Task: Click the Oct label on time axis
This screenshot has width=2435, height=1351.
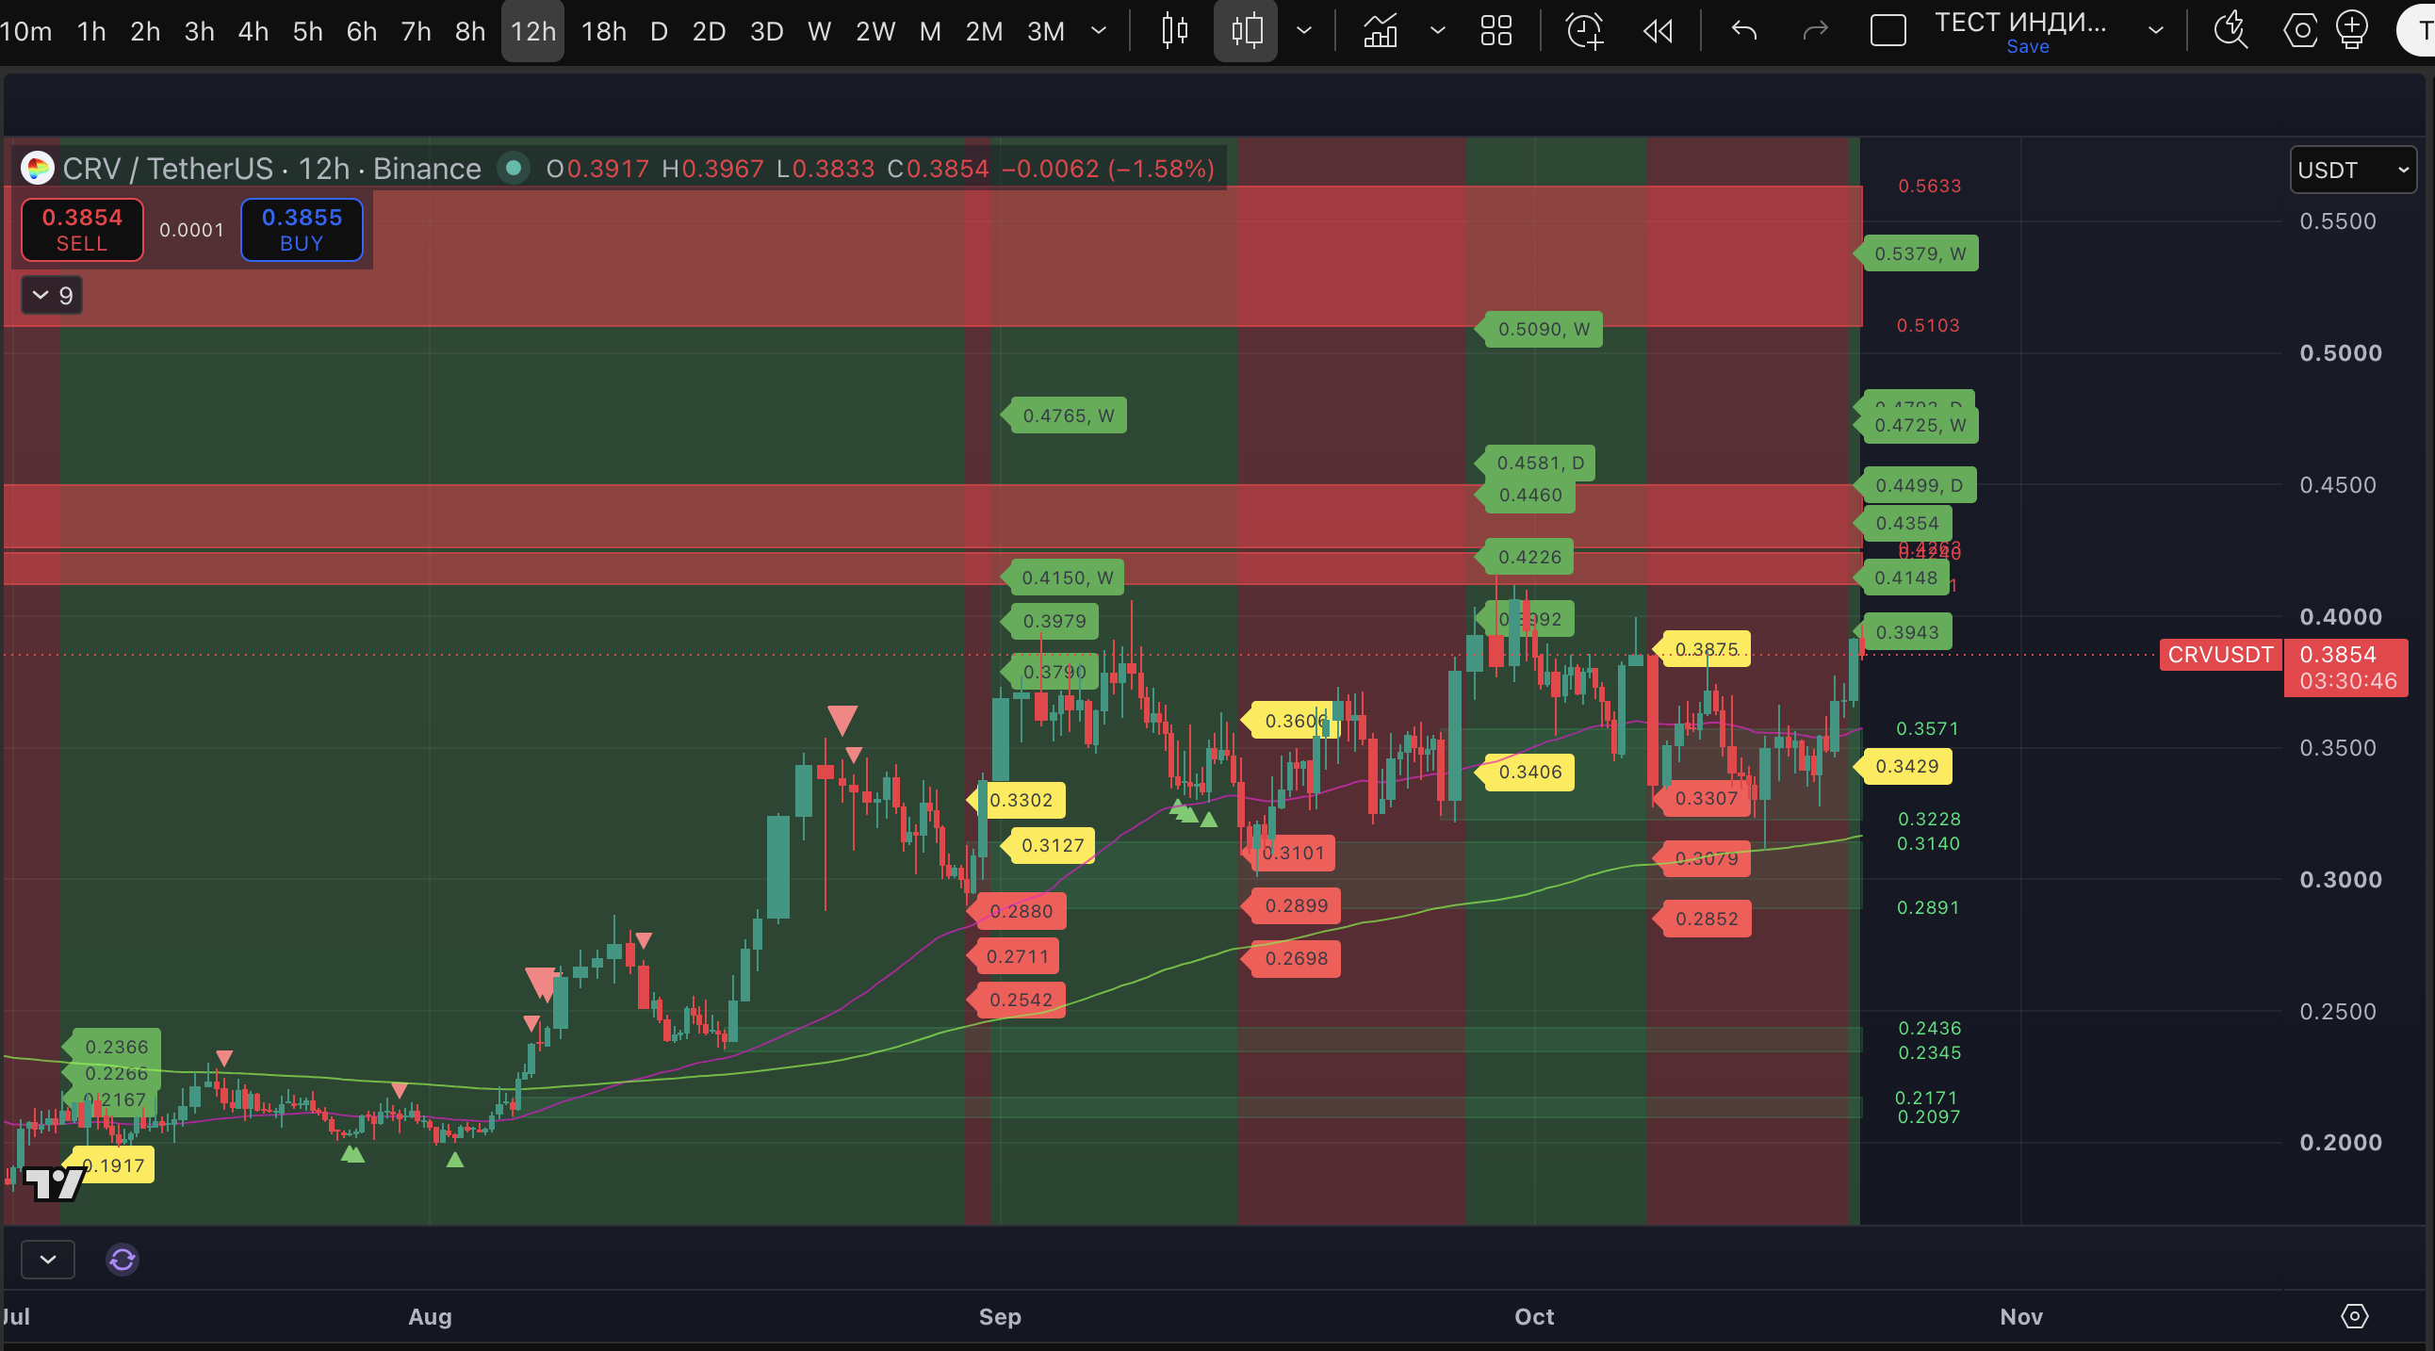Action: [1533, 1316]
